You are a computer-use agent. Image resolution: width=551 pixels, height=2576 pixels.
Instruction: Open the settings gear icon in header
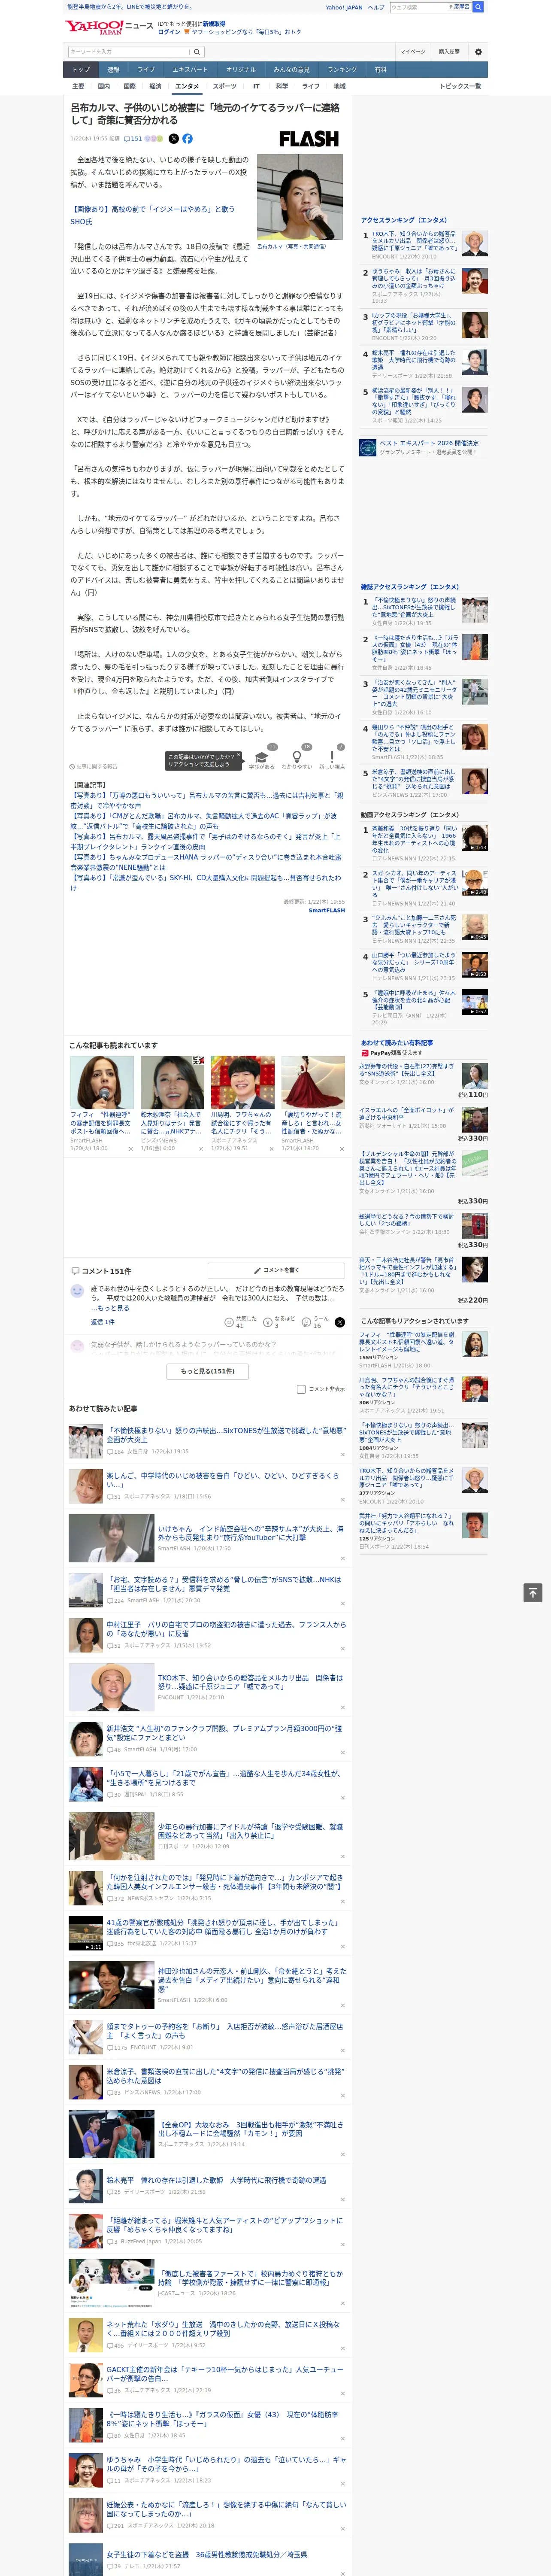[x=477, y=51]
